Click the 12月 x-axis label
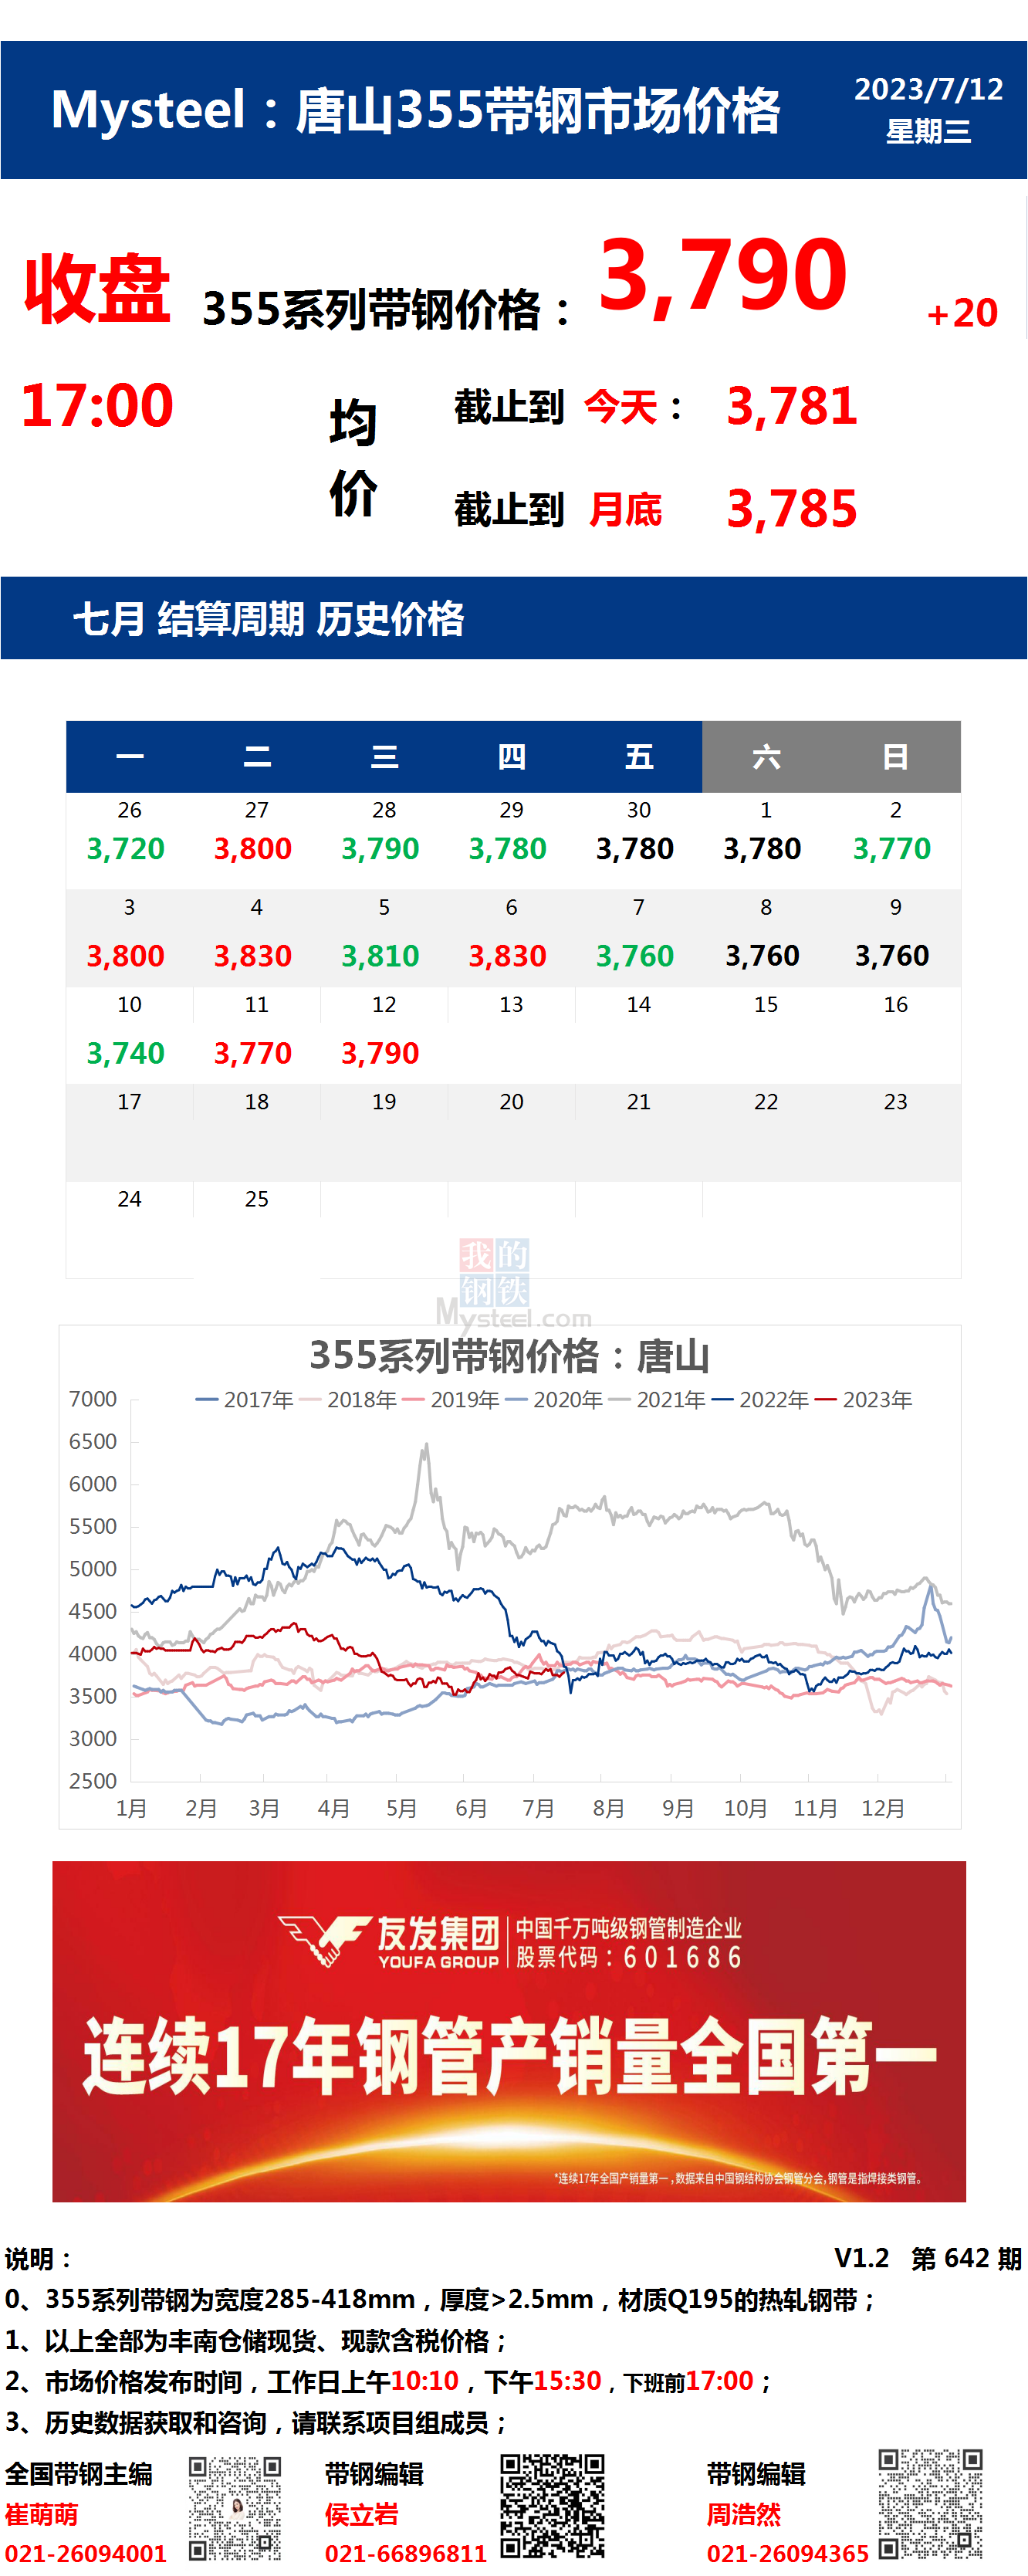This screenshot has height=2576, width=1028. [884, 1809]
